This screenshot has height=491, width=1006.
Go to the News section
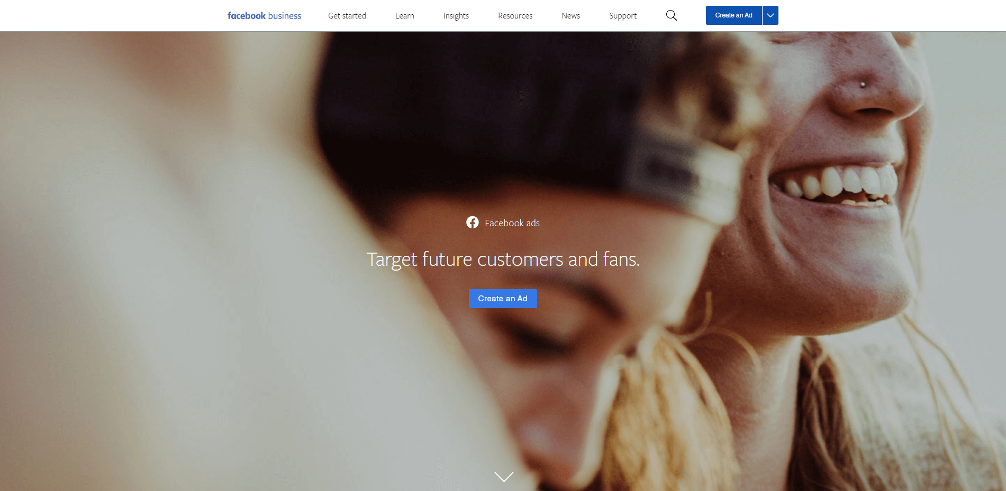tap(571, 16)
